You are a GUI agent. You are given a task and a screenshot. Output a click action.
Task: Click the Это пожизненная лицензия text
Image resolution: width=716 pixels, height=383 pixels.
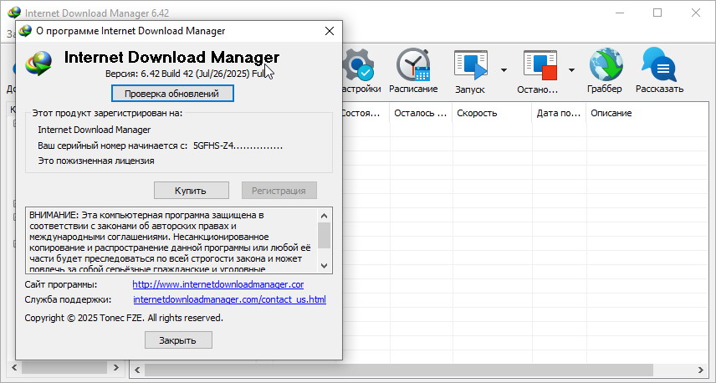(x=96, y=161)
